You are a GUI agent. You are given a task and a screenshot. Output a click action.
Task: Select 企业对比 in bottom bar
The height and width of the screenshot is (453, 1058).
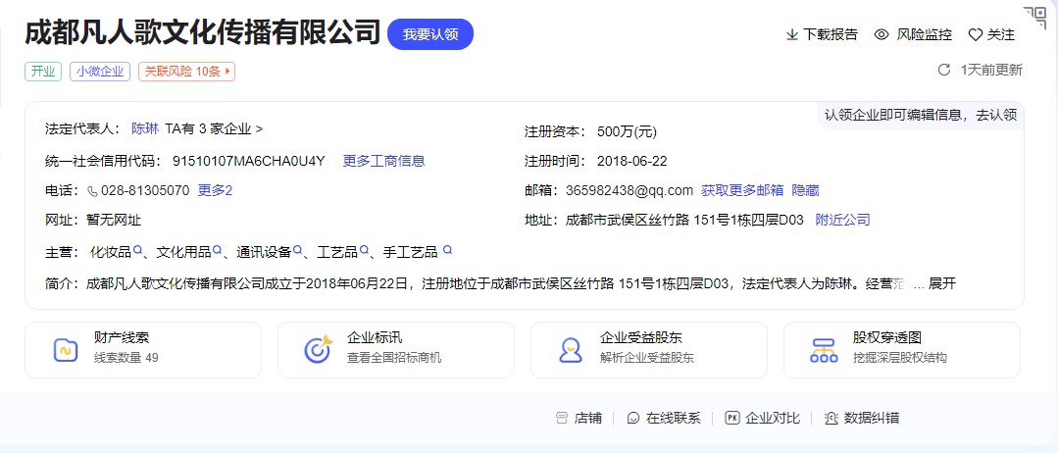(762, 418)
